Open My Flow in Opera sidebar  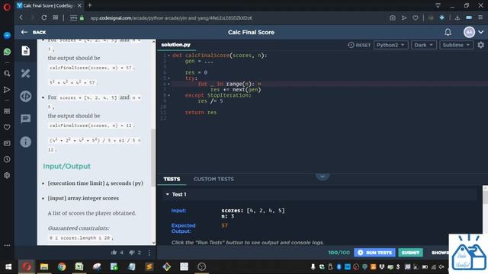7,90
